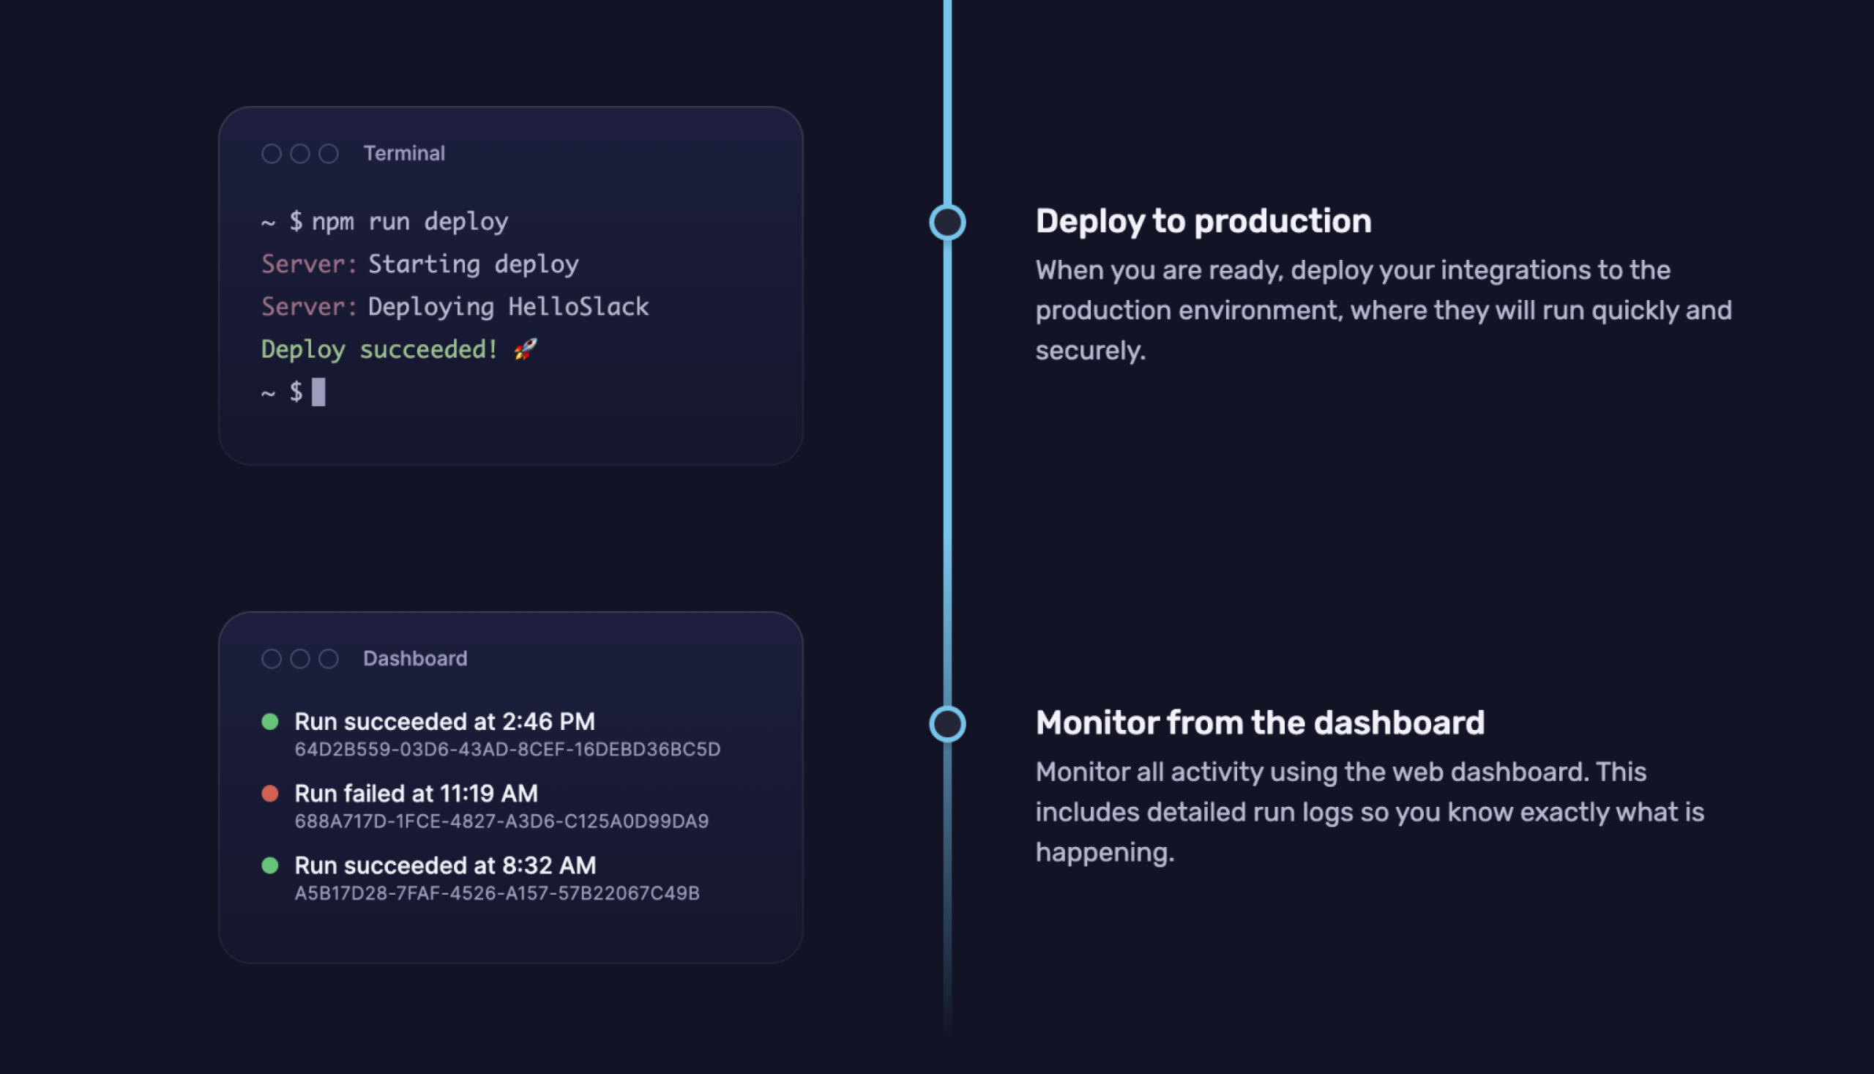1874x1074 pixels.
Task: Click the green status dot for 8:32 AM run
Action: click(270, 865)
